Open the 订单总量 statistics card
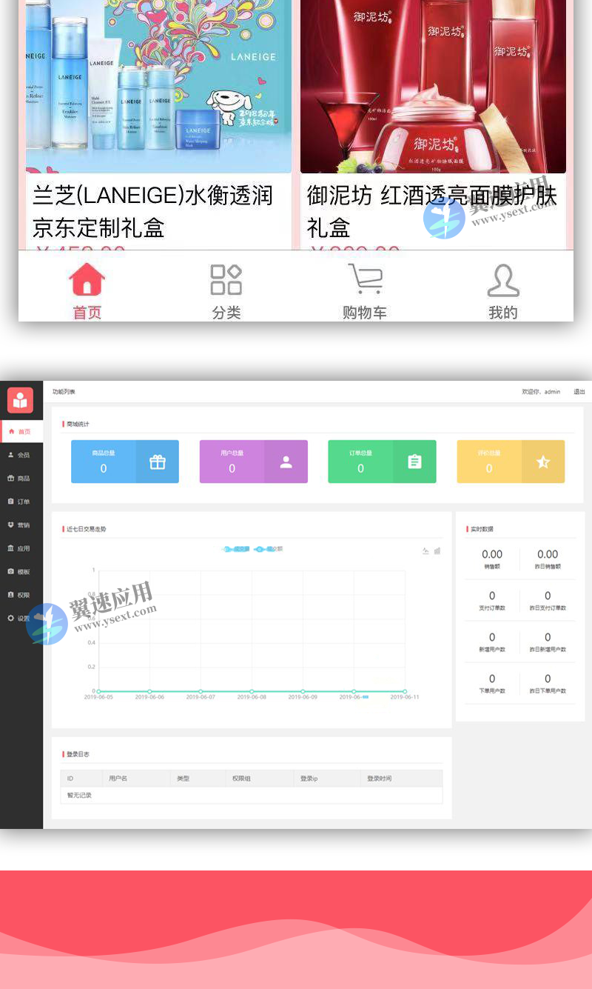 pyautogui.click(x=382, y=462)
